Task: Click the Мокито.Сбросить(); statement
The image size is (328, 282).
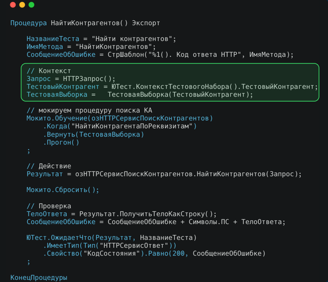Action: pyautogui.click(x=63, y=190)
